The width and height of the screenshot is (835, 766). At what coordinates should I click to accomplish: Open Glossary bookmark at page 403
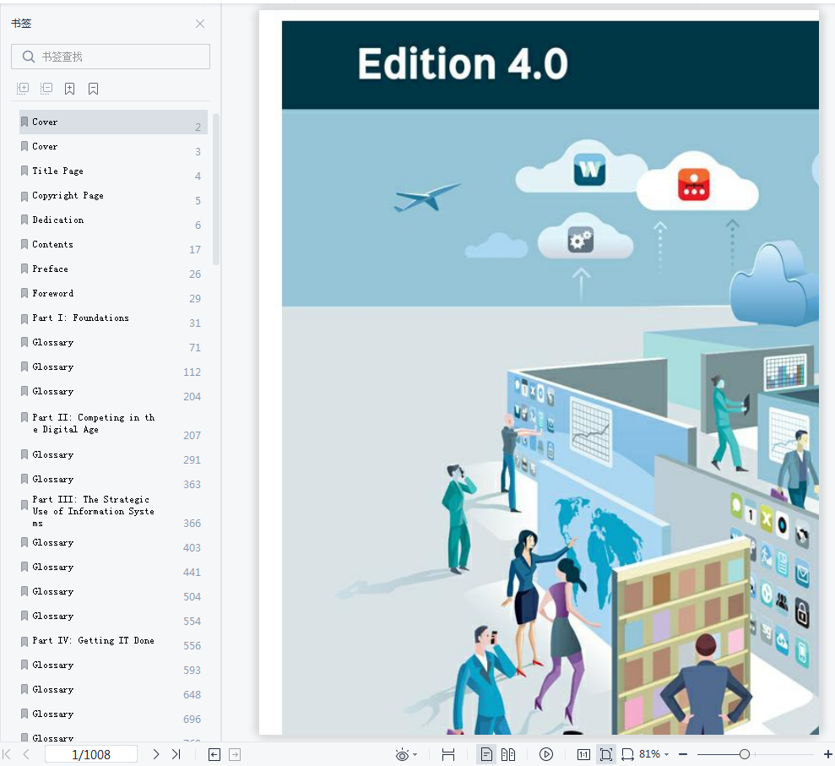coord(113,543)
